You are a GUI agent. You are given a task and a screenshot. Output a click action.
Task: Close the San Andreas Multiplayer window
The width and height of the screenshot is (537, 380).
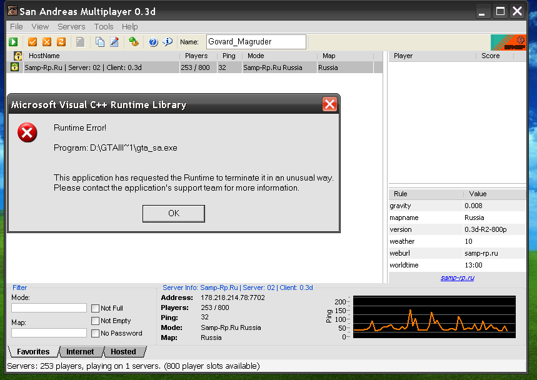point(517,11)
